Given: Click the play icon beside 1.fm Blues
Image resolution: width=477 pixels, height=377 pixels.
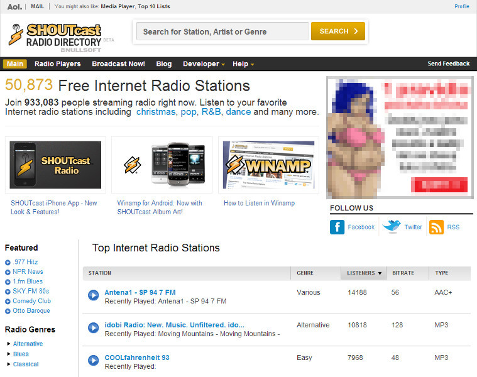Looking at the screenshot, I should tap(8, 282).
